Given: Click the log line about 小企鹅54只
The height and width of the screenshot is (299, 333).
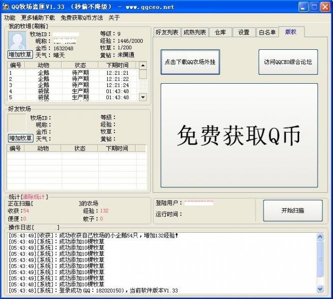Looking at the screenshot, I should point(93,235).
